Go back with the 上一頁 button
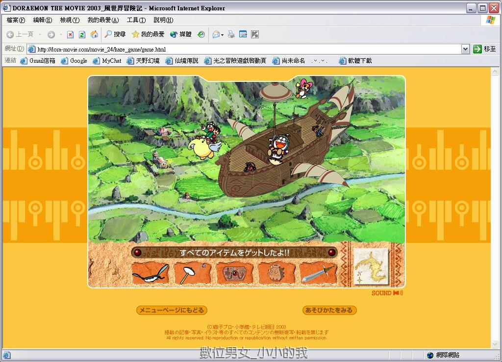 tap(20, 34)
